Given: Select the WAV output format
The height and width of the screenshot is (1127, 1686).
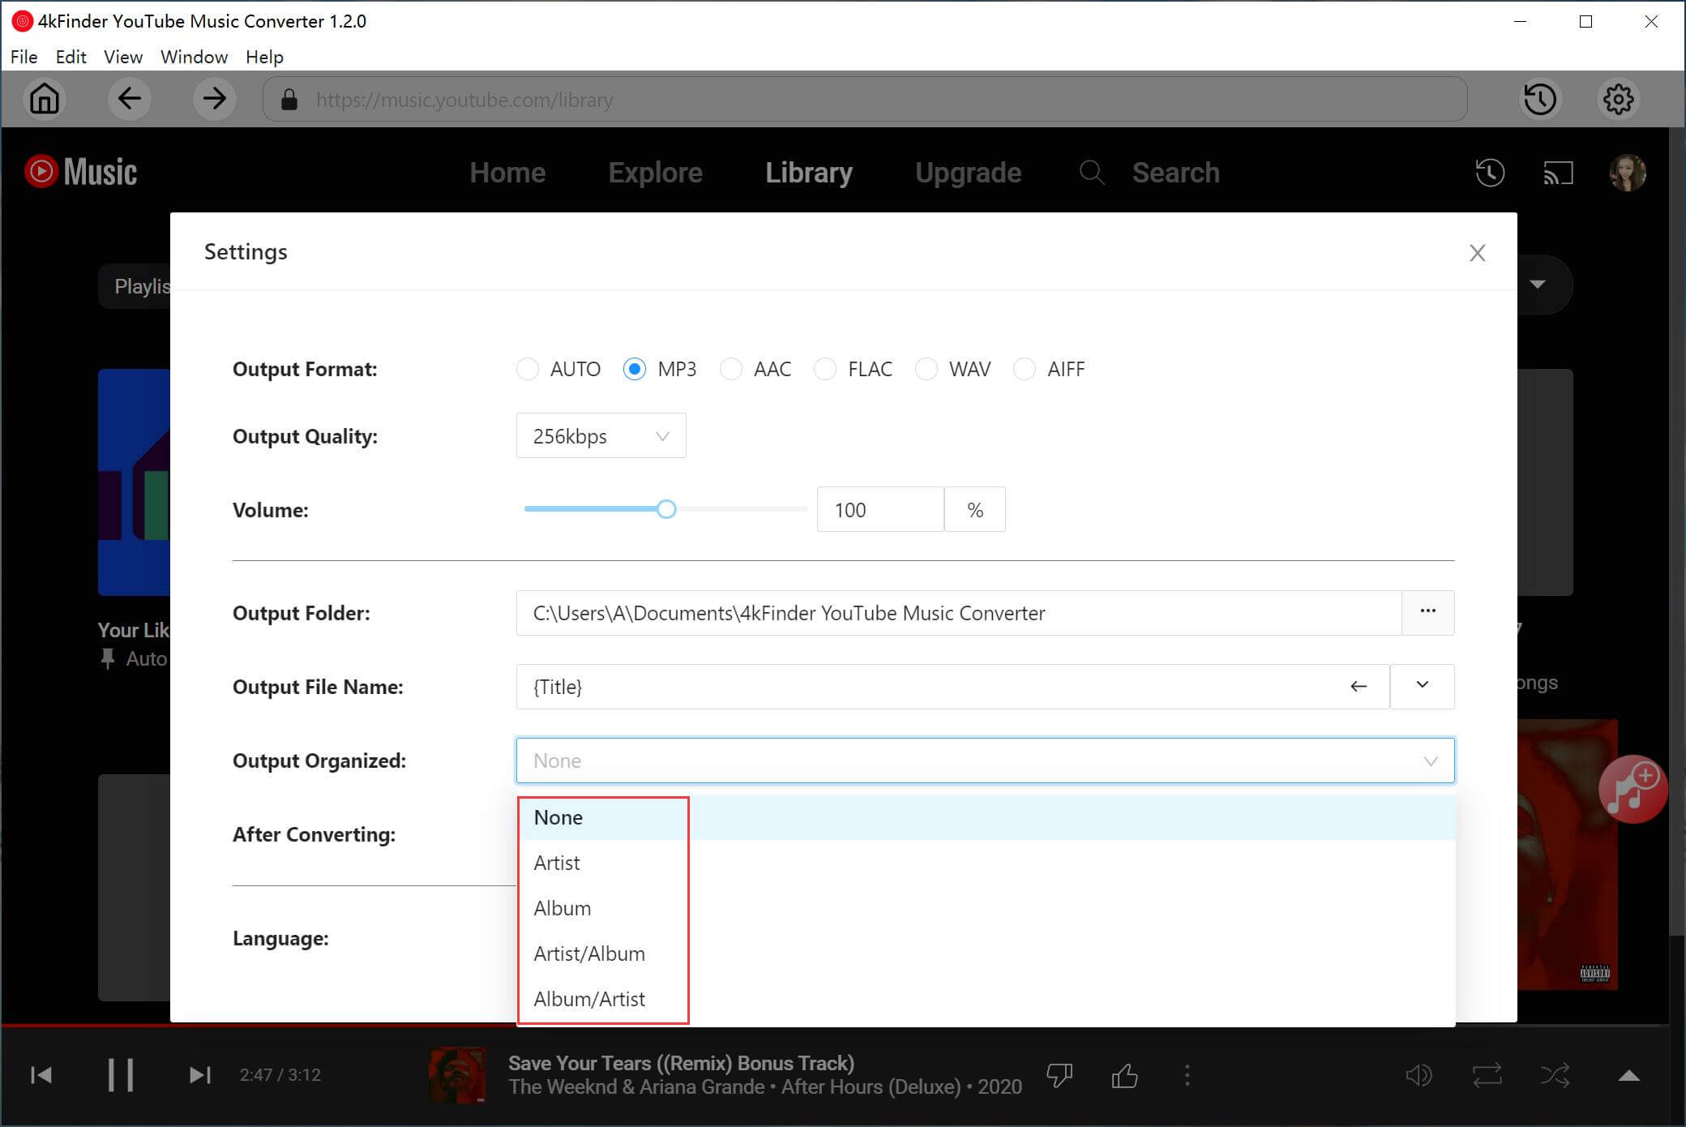Looking at the screenshot, I should pos(926,369).
